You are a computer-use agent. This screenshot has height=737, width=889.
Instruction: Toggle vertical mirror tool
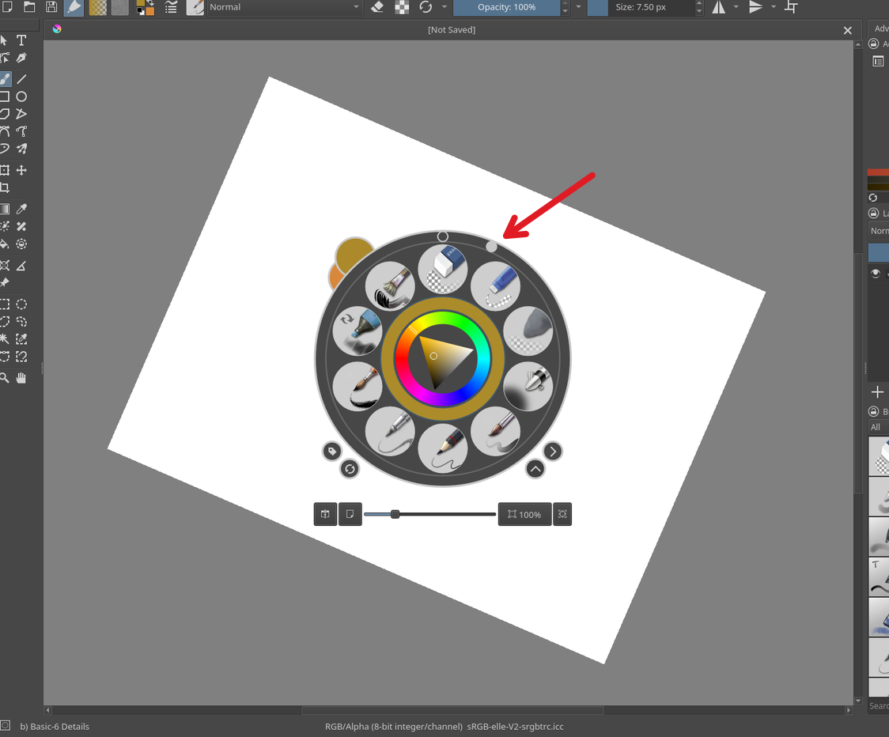tap(756, 7)
